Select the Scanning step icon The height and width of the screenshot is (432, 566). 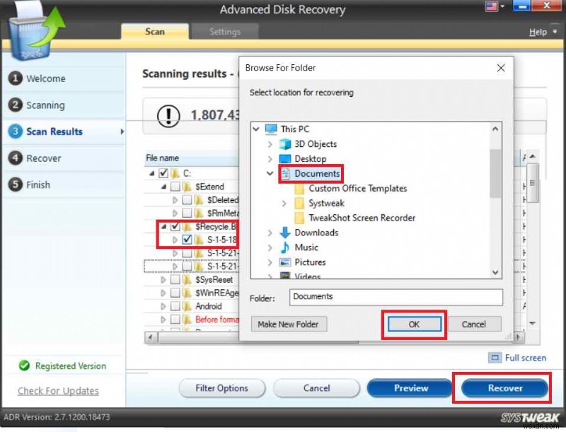click(x=16, y=105)
